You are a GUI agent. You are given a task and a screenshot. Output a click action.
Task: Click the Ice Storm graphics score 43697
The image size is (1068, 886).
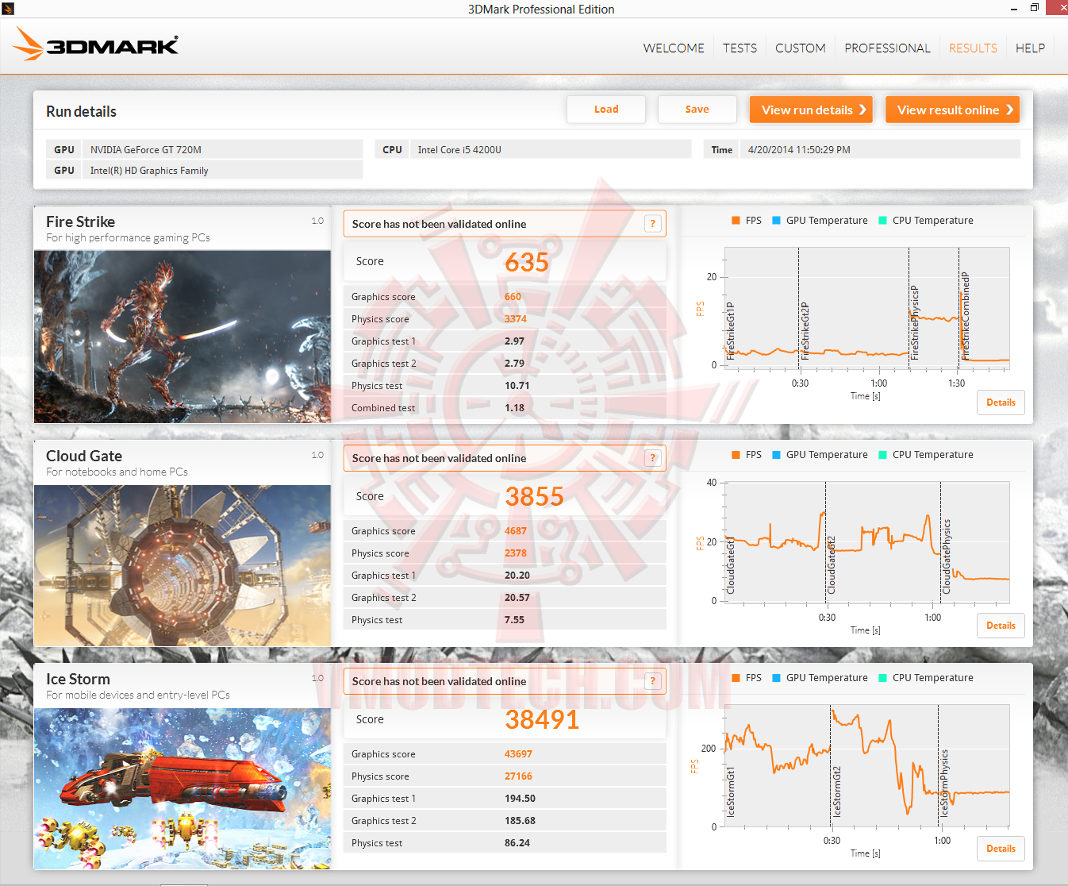518,754
